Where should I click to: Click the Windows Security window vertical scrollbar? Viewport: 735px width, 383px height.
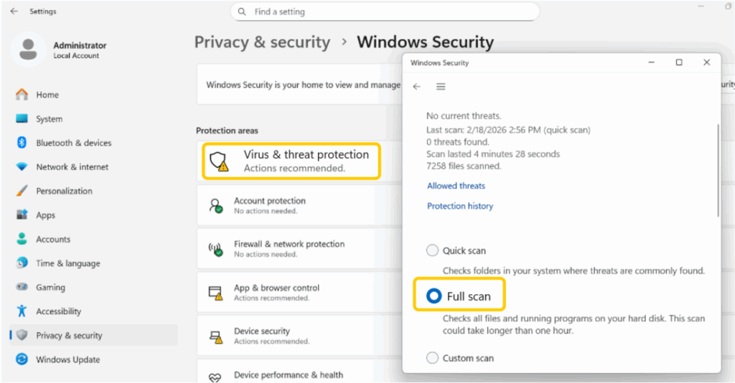pos(718,171)
